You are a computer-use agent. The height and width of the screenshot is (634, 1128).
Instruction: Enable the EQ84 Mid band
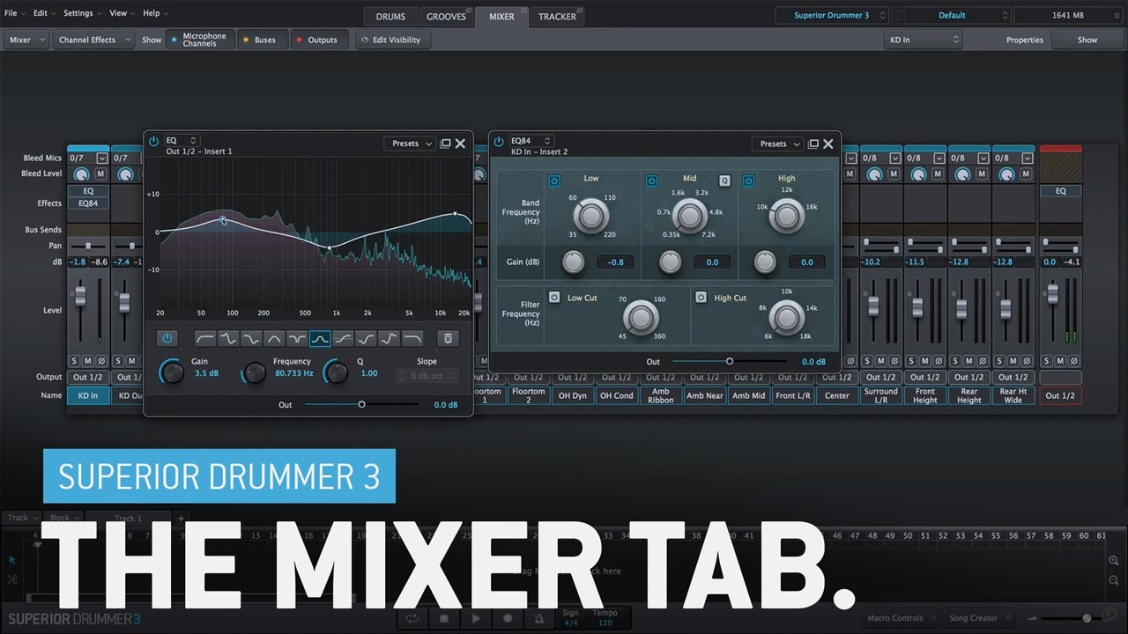coord(651,181)
